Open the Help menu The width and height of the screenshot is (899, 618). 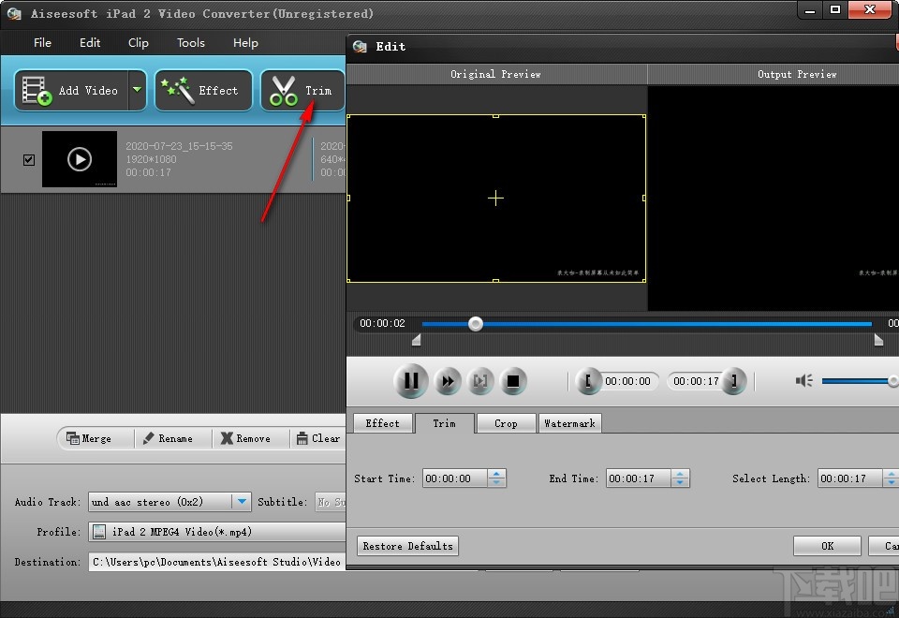245,43
